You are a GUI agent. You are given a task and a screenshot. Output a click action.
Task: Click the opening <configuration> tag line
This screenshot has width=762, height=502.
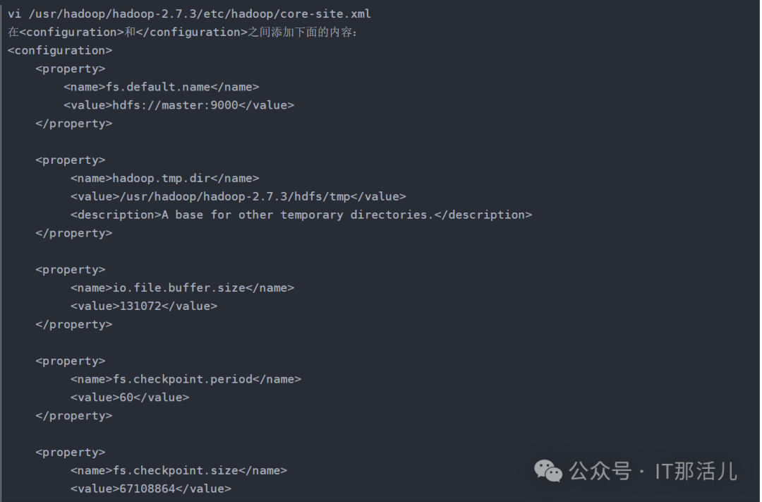pos(60,50)
